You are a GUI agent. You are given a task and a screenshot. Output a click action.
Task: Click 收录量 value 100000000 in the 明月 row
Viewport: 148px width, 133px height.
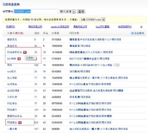[58, 65]
